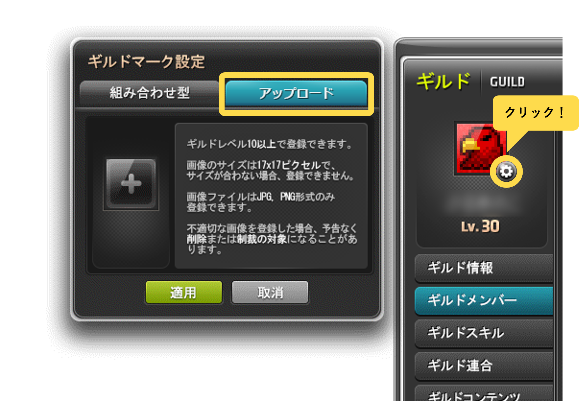
Task: Open the アップロード tab
Action: 296,93
